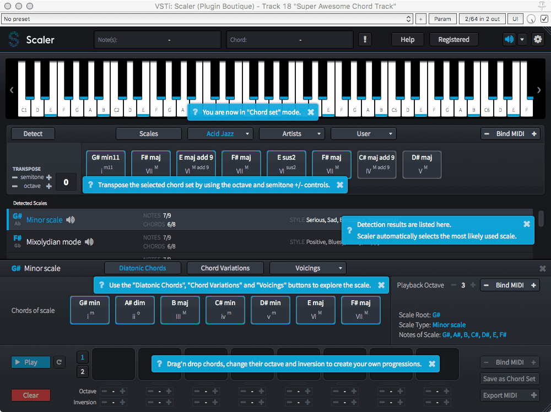Switch to the Diatonic Chords tab
Image resolution: width=551 pixels, height=412 pixels.
(143, 268)
